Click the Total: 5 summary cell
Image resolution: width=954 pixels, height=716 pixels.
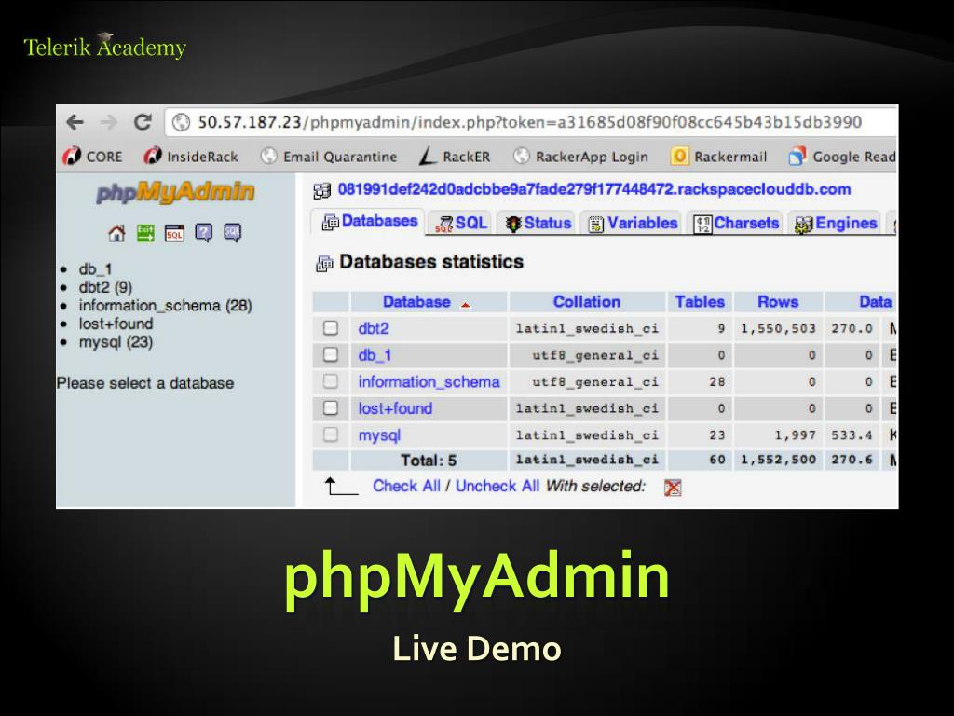point(429,461)
